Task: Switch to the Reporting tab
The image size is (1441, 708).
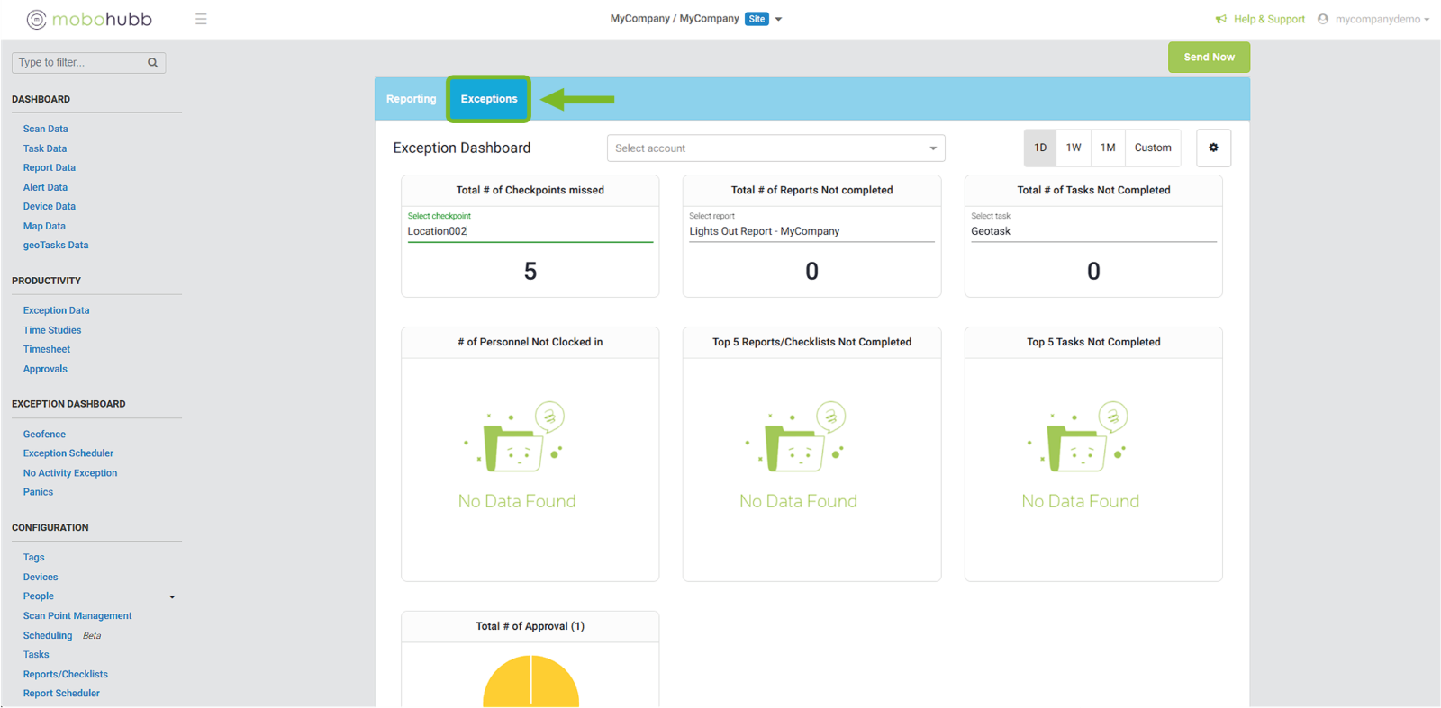Action: pyautogui.click(x=411, y=99)
